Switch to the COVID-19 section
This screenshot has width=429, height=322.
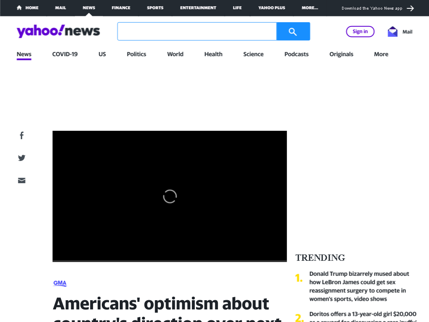65,54
